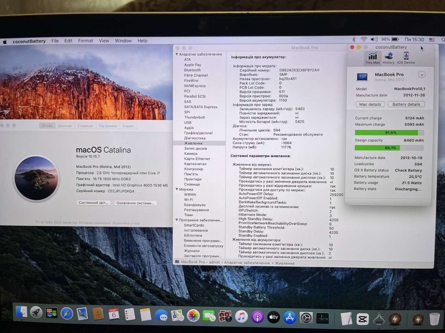
Task: Switch to Огляд tab in About window
Action: coord(47,126)
